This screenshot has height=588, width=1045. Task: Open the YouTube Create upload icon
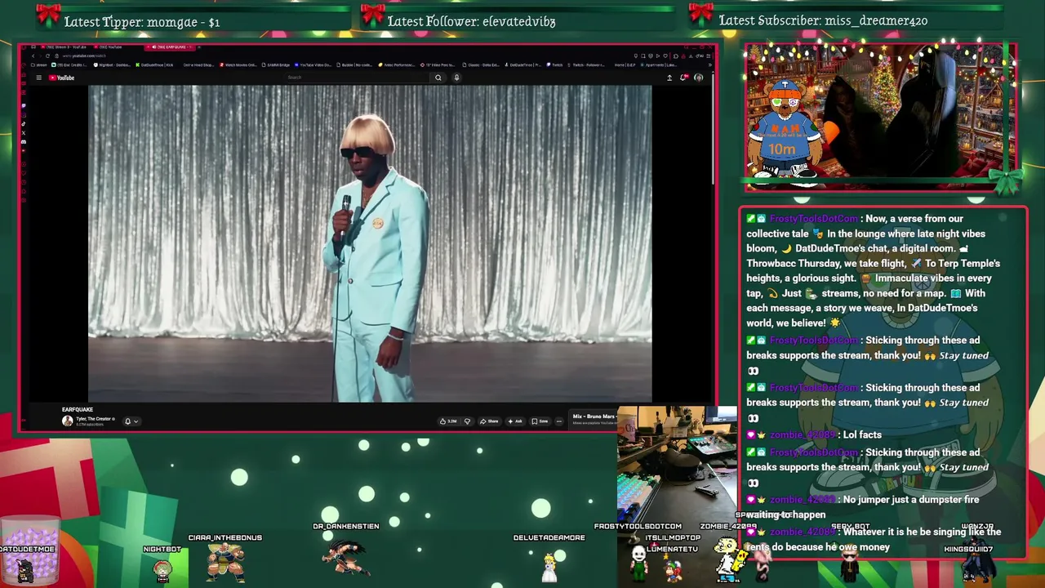(x=669, y=78)
